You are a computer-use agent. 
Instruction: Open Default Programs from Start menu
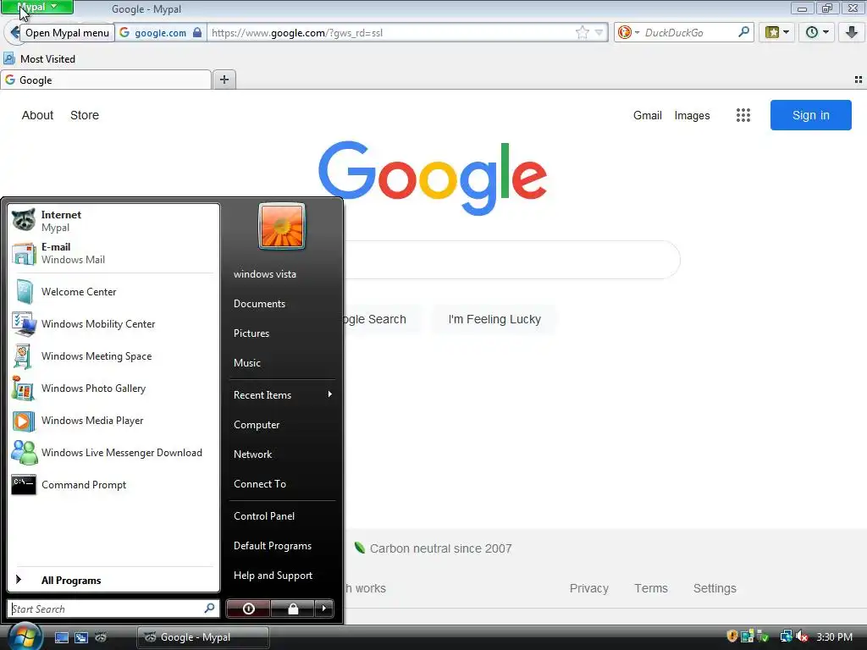[x=281, y=546]
